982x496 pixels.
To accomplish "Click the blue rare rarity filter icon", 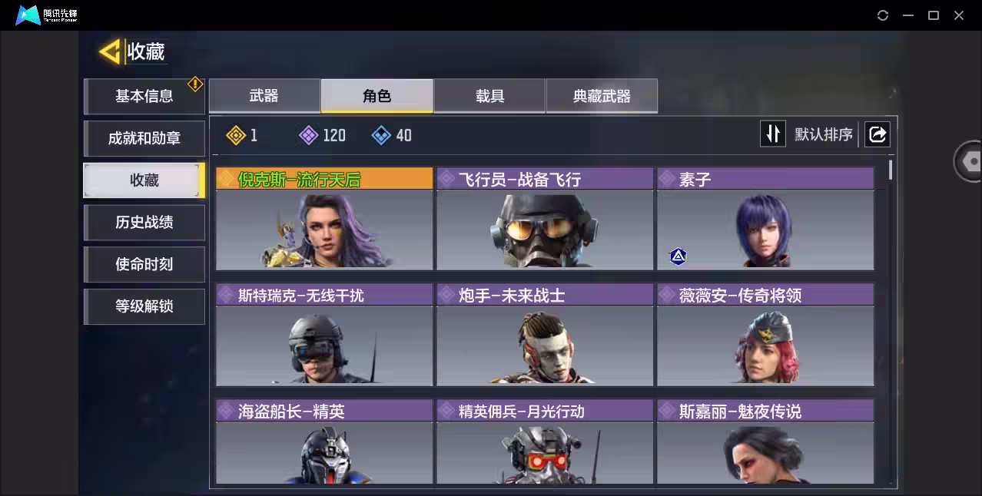I will coord(381,135).
